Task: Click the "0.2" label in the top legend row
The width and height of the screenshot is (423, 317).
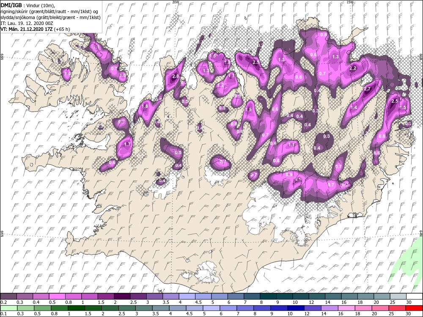Action: 4,303
